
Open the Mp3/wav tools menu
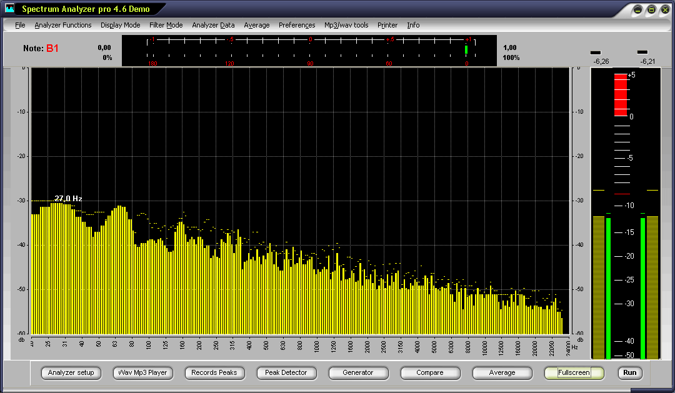click(x=346, y=25)
